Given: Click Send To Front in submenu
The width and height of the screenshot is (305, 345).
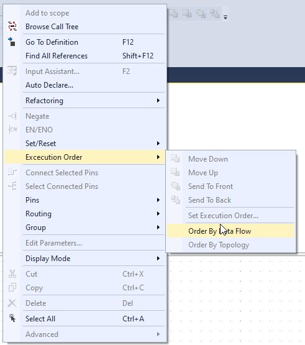Looking at the screenshot, I should click(x=231, y=186).
